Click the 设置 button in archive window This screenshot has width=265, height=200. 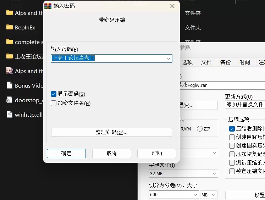(245, 195)
